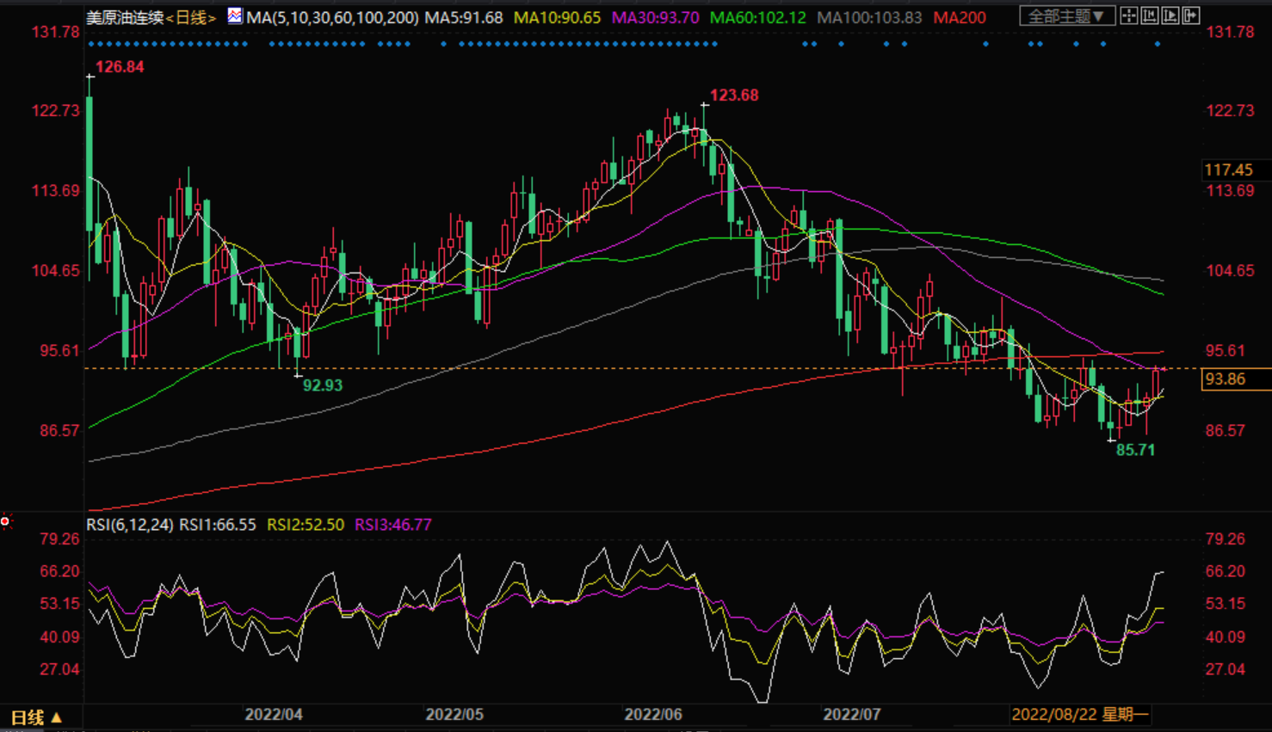The height and width of the screenshot is (732, 1272).
Task: Click the 美原油连续 instrument name
Action: point(125,17)
